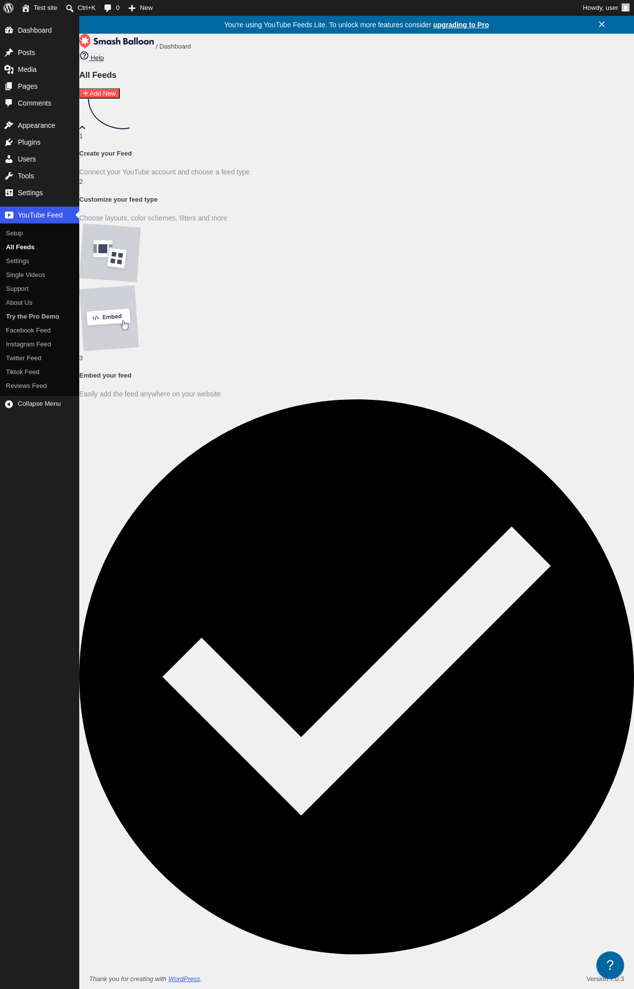Click Add New feed button
The image size is (634, 989).
tap(100, 93)
